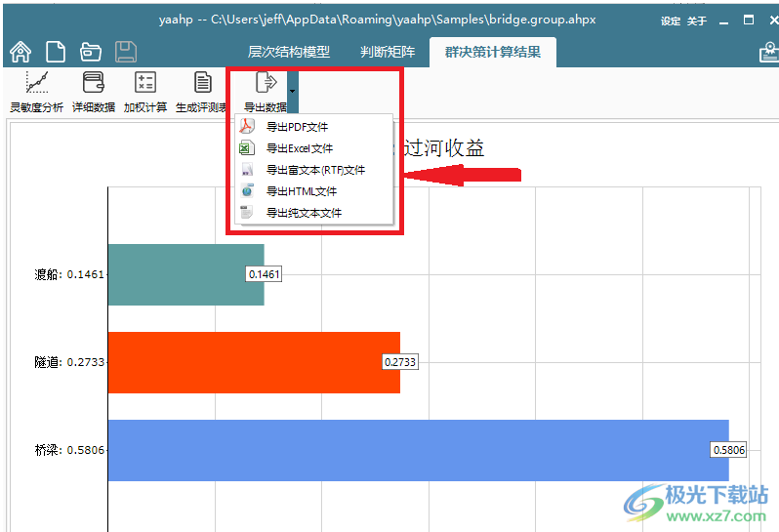Create a new file with the blank page icon
Screen dimensions: 779x532
[x=55, y=52]
